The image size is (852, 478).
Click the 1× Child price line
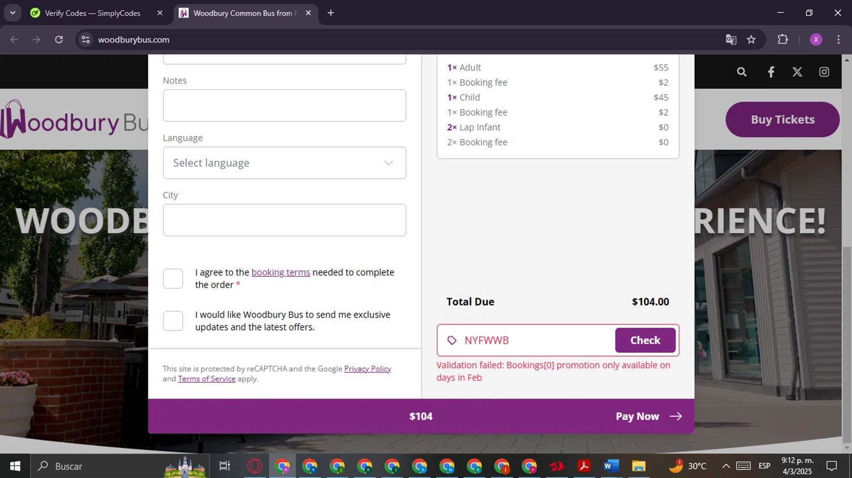[x=558, y=98]
